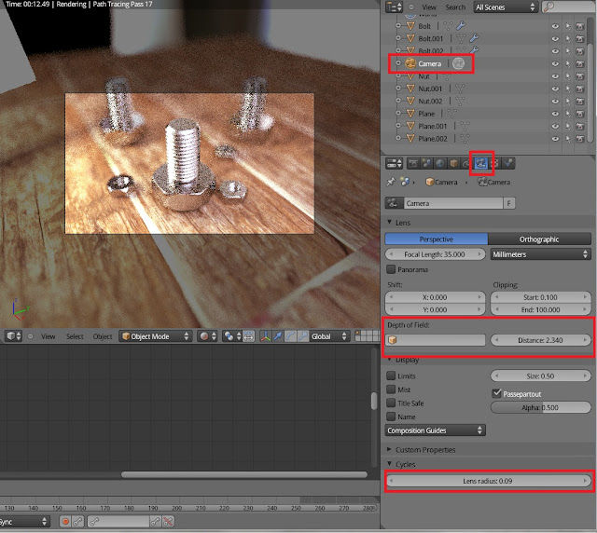
Task: Toggle visibility eye for Nut.001
Action: coord(555,89)
